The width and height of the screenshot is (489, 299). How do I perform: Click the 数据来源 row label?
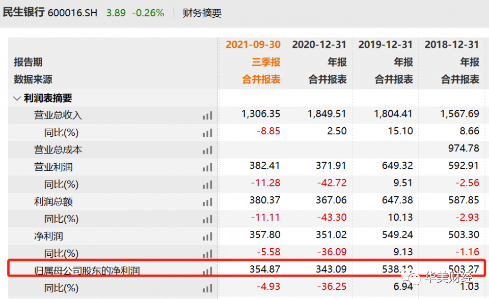(33, 79)
